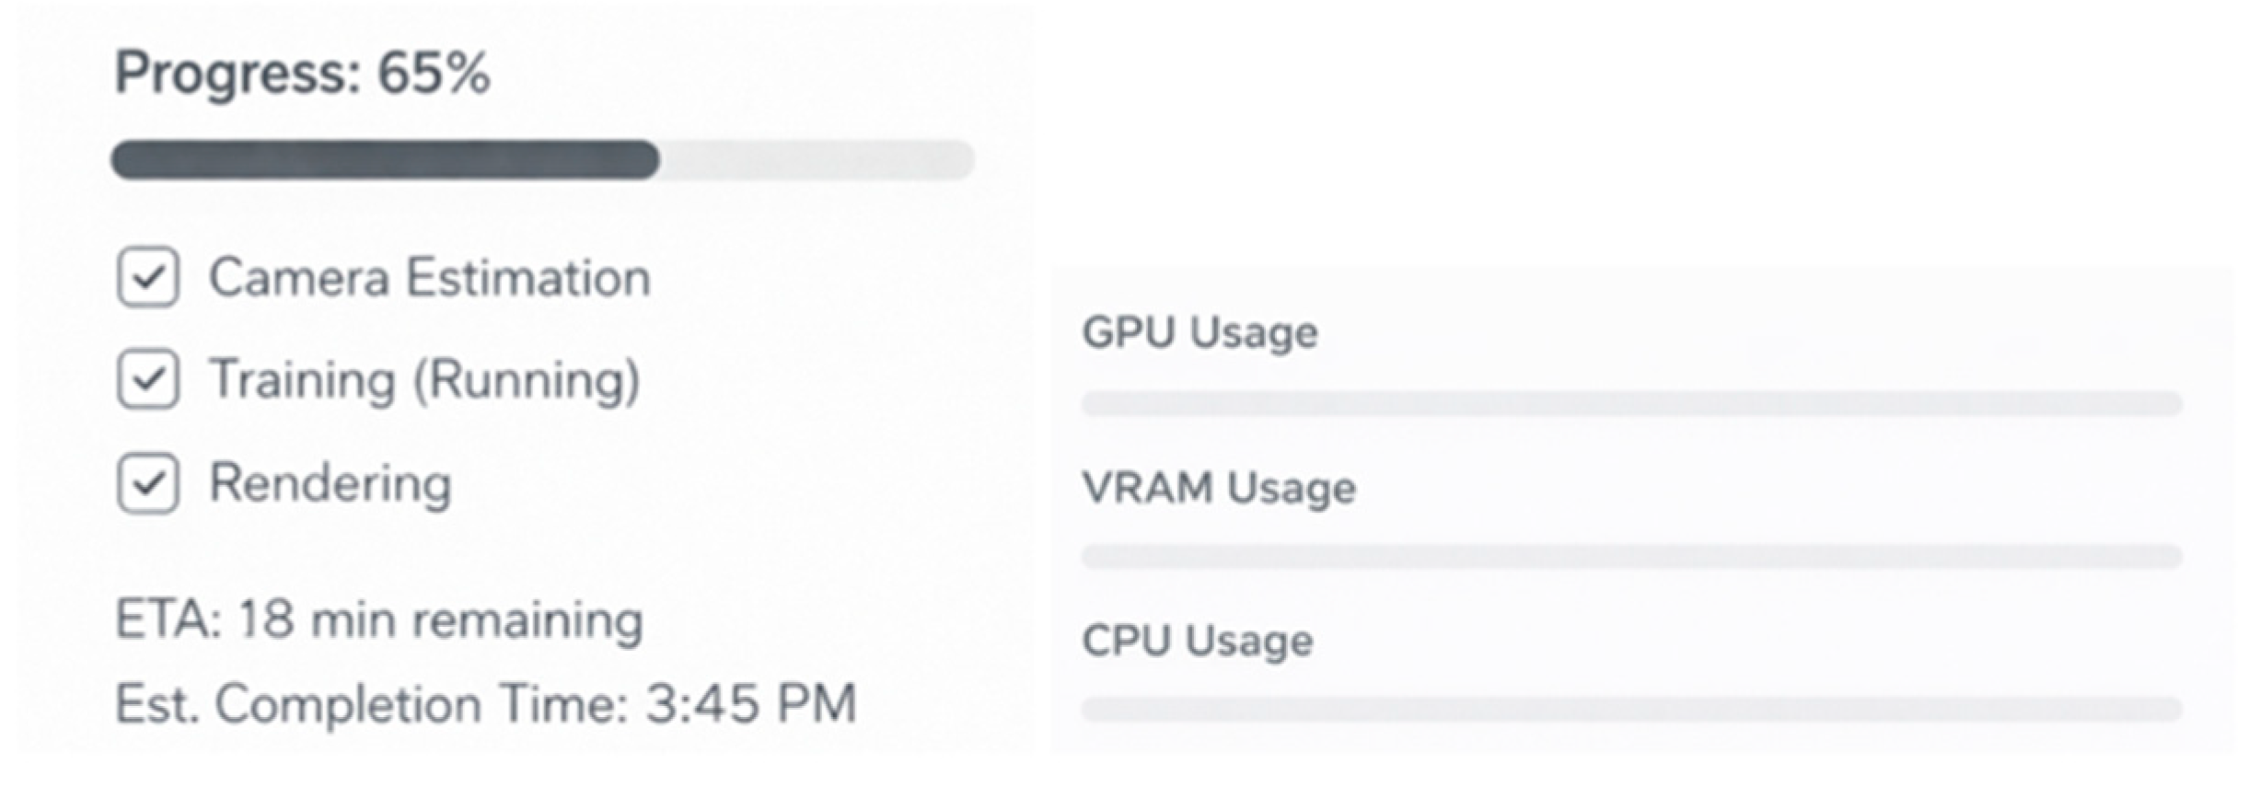Click the GPU Usage meter bar
Screen dimensions: 2260x787
click(1631, 403)
